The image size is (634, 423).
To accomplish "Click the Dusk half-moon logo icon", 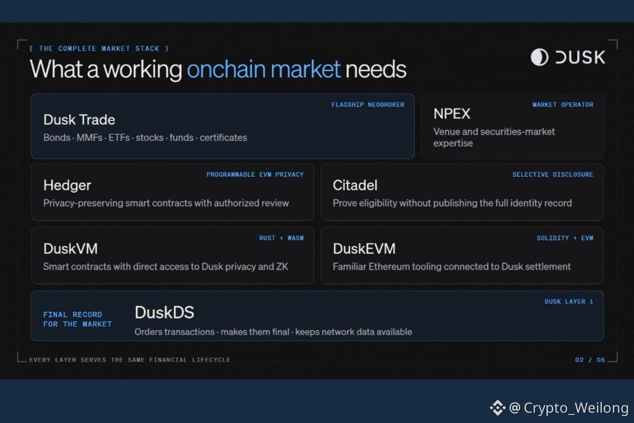I will [x=539, y=57].
